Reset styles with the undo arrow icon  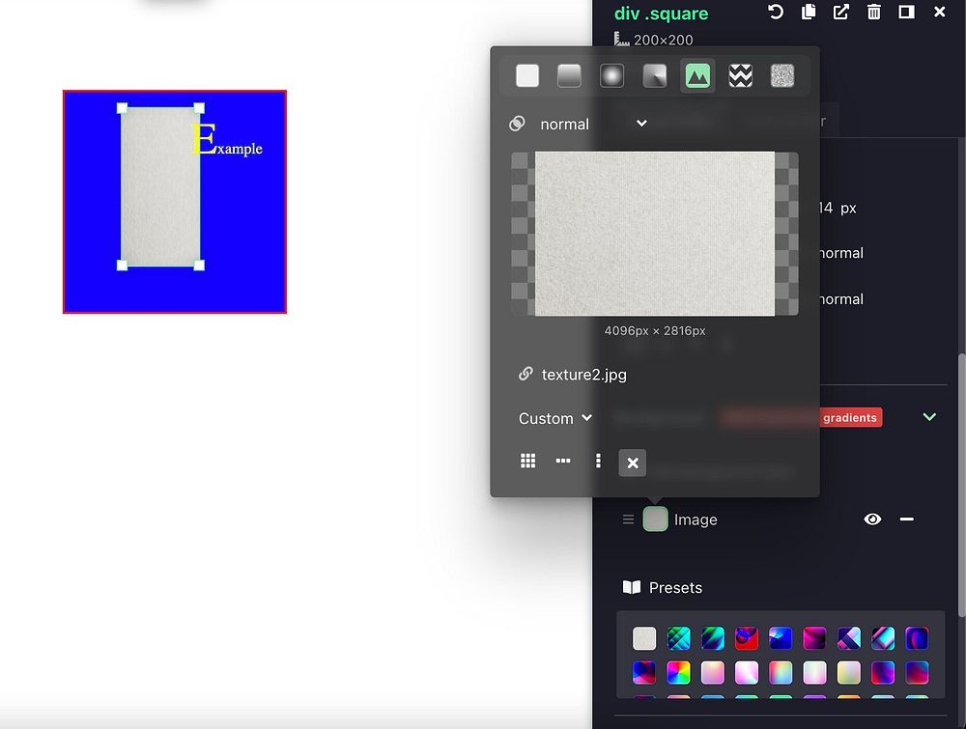coord(776,12)
